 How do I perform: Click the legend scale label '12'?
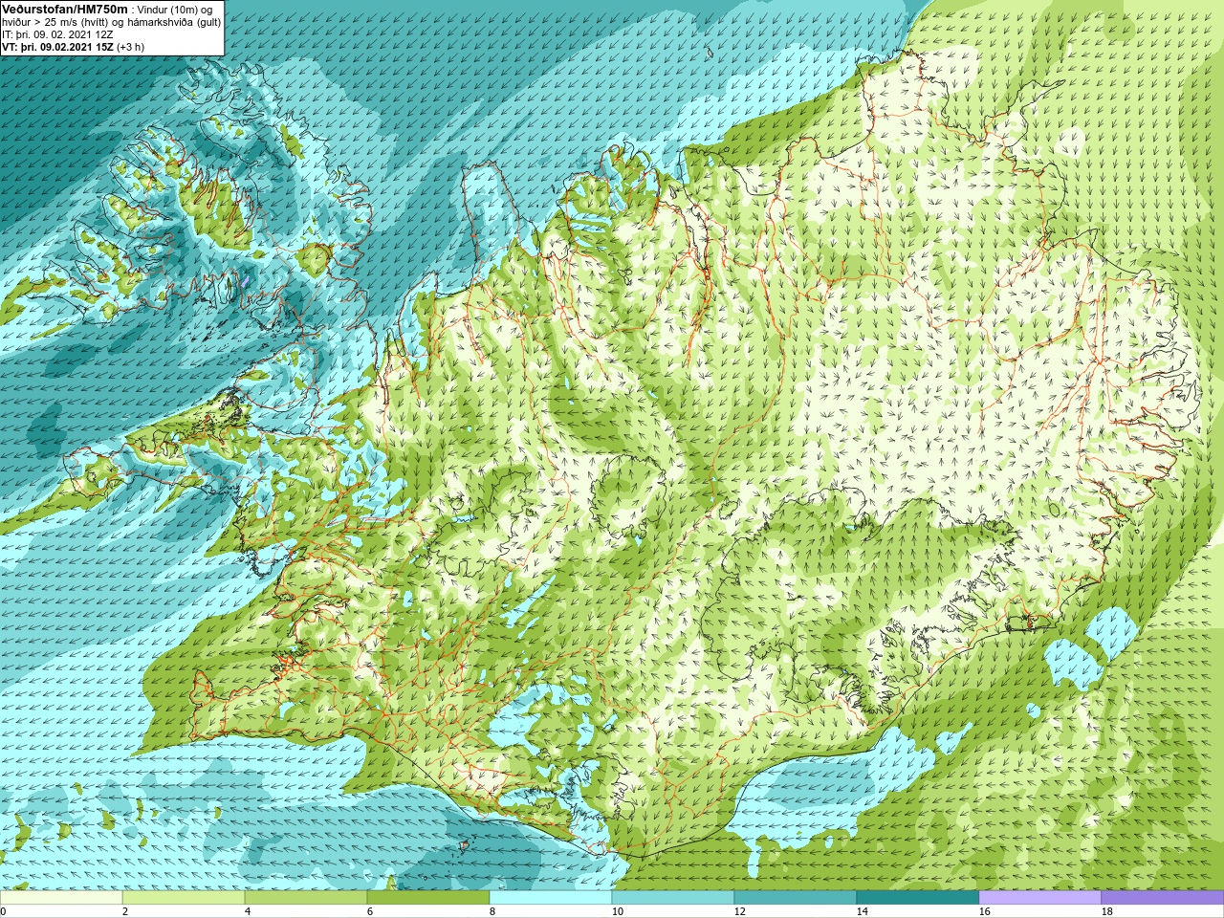click(739, 911)
